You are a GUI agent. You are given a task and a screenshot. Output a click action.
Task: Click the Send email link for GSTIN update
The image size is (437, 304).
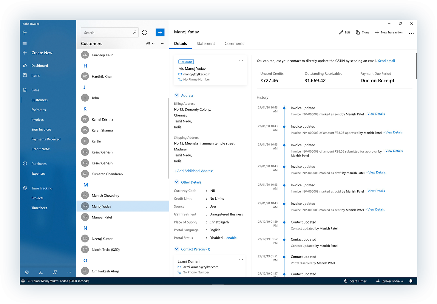point(386,61)
